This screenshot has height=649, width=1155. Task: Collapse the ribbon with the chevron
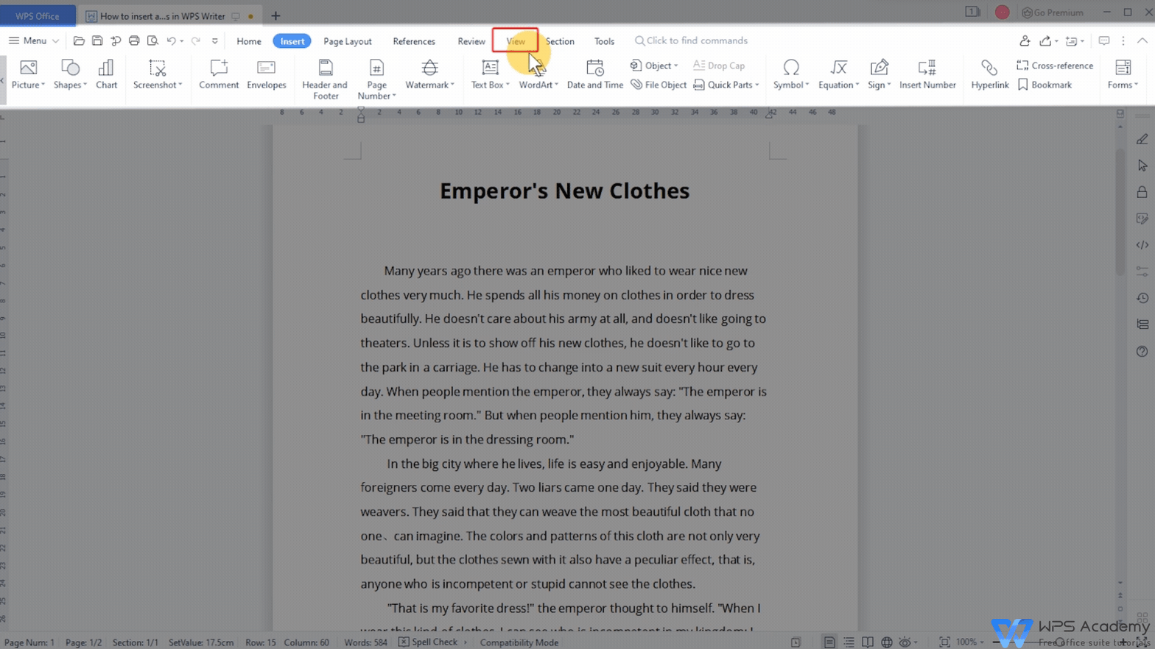click(x=1142, y=41)
